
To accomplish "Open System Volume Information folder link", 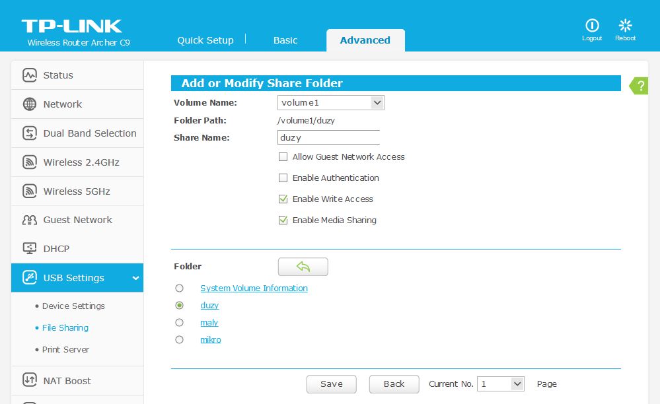I will coord(254,288).
